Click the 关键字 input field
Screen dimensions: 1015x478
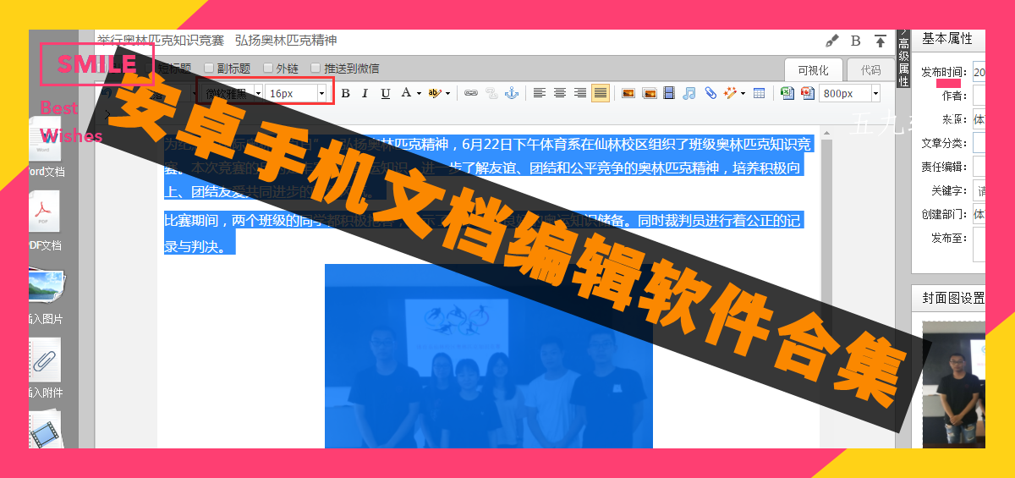click(x=979, y=190)
